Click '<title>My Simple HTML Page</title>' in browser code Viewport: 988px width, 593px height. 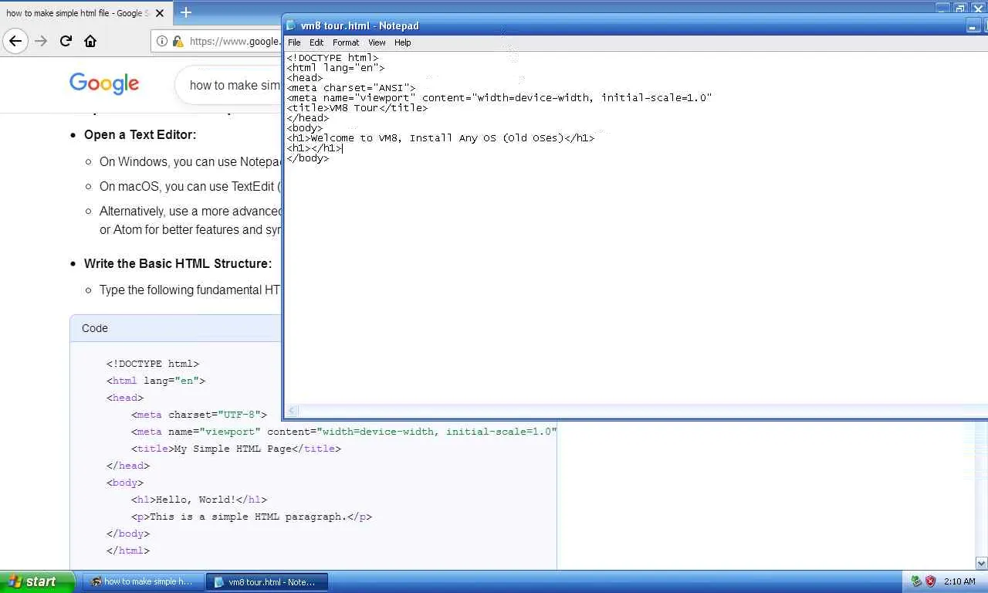tap(236, 449)
